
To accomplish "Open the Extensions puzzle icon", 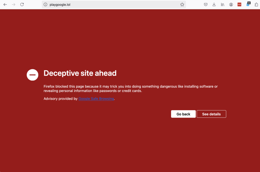I will (256, 5).
